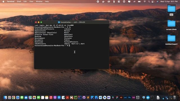
Task: Open Visual Studio Code from the dock
Action: 100,98
